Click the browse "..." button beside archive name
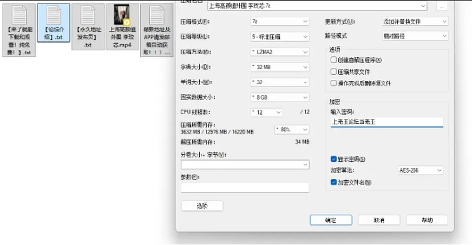This screenshot has width=472, height=245. 442,6
